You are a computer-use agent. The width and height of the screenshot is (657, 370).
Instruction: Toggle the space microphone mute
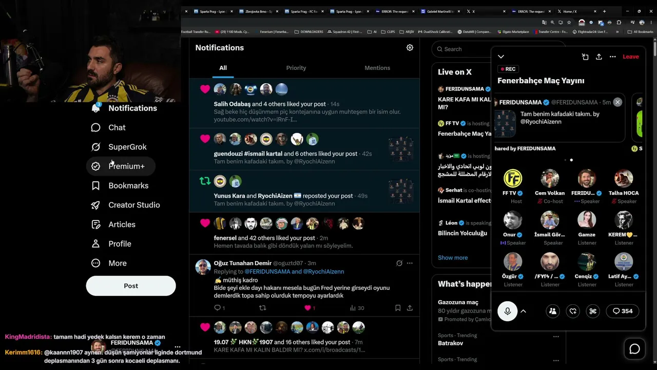coord(508,311)
